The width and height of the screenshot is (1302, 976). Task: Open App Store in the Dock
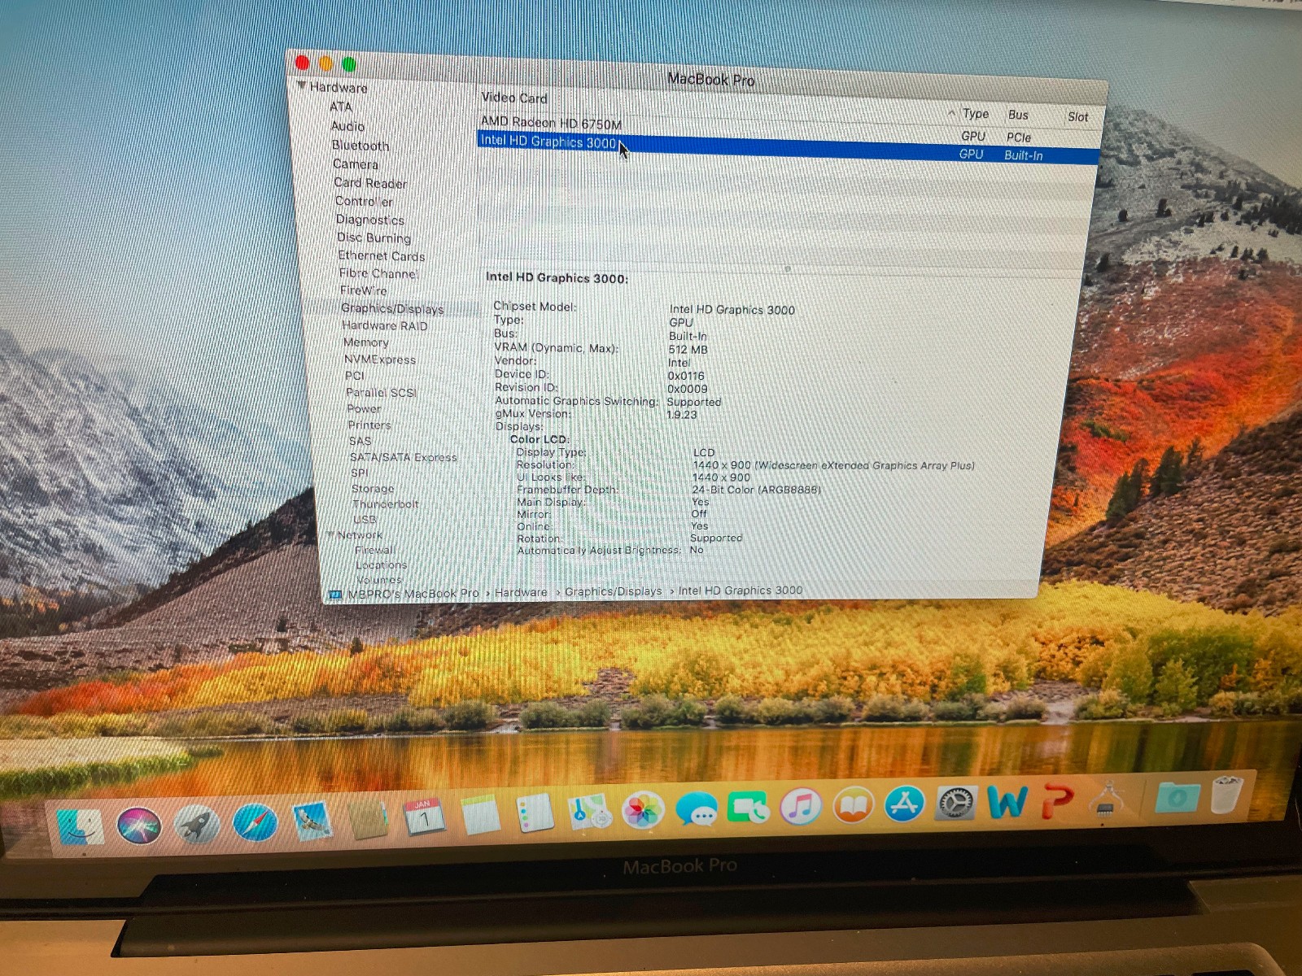point(904,804)
